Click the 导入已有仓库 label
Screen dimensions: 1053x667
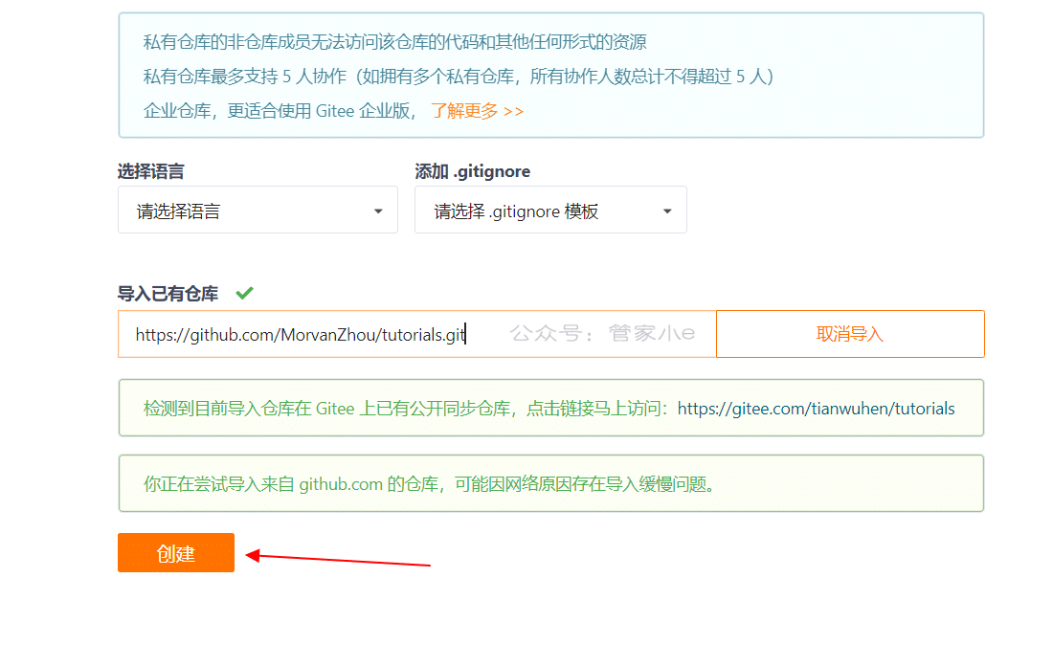coord(168,293)
